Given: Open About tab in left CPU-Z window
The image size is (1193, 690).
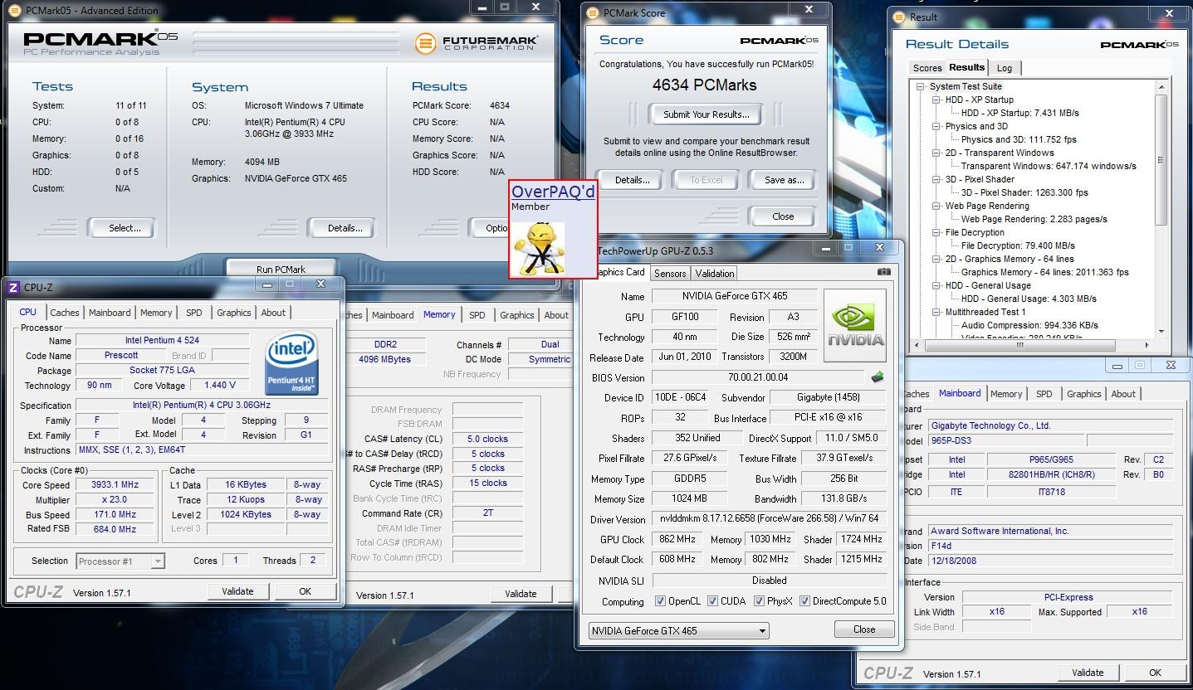Looking at the screenshot, I should 273,313.
